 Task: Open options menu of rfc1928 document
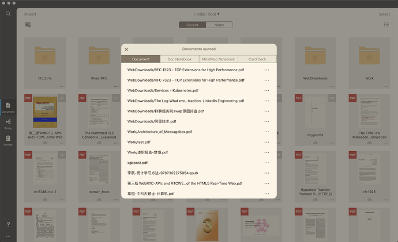click(386, 199)
